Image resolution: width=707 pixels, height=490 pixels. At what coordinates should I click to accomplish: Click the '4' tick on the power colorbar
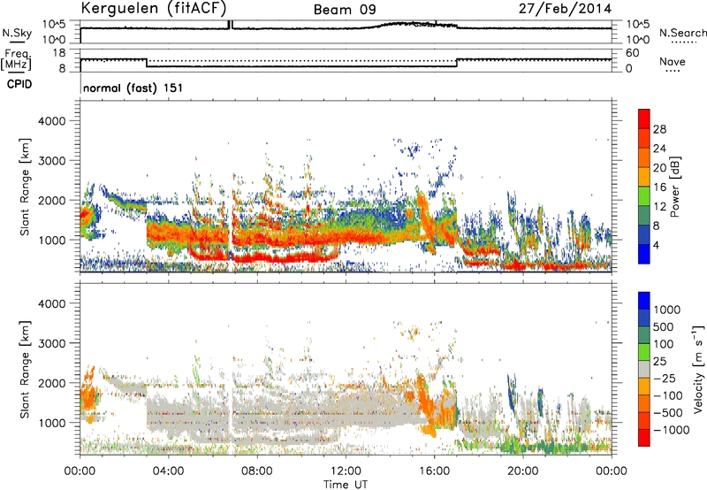click(657, 245)
